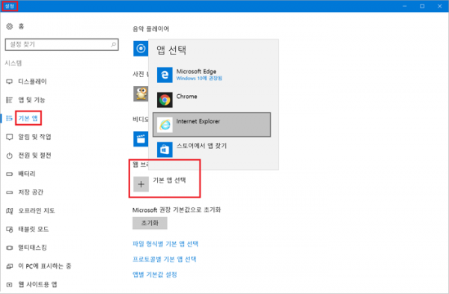Screen dimensions: 449x294
Task: Click the music player app icon
Action: (141, 49)
